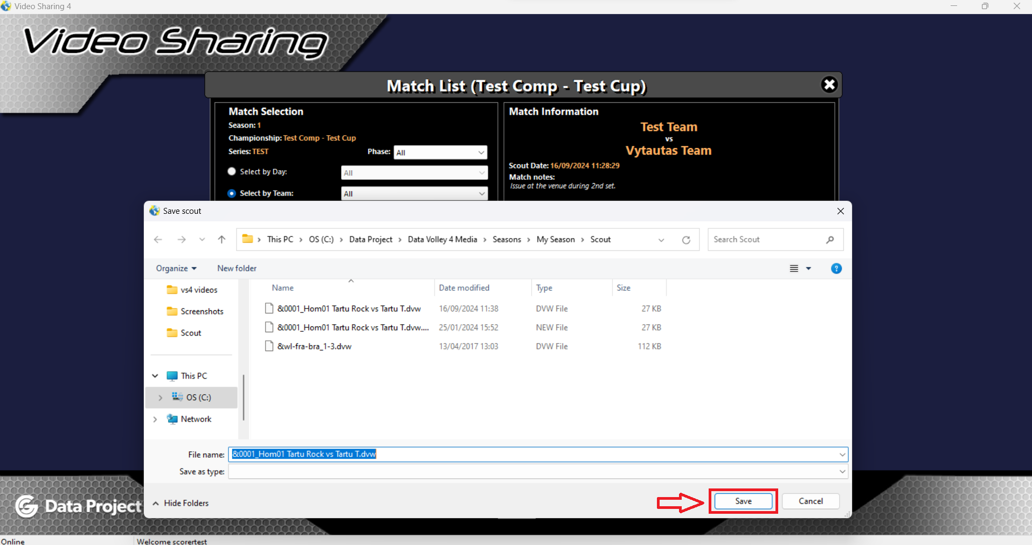Enable the Select by Day radio button
This screenshot has height=545, width=1032.
pos(232,171)
